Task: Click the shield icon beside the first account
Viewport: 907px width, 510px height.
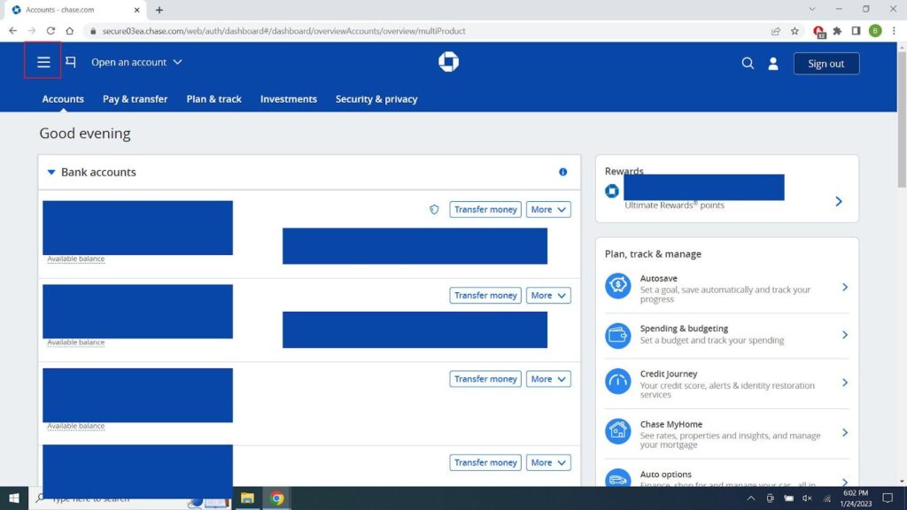Action: [433, 209]
